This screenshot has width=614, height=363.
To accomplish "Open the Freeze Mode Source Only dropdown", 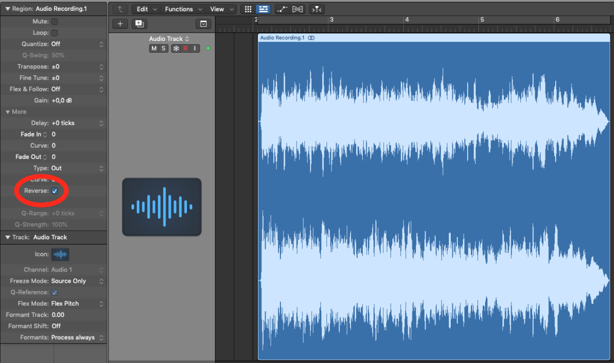I will (78, 281).
